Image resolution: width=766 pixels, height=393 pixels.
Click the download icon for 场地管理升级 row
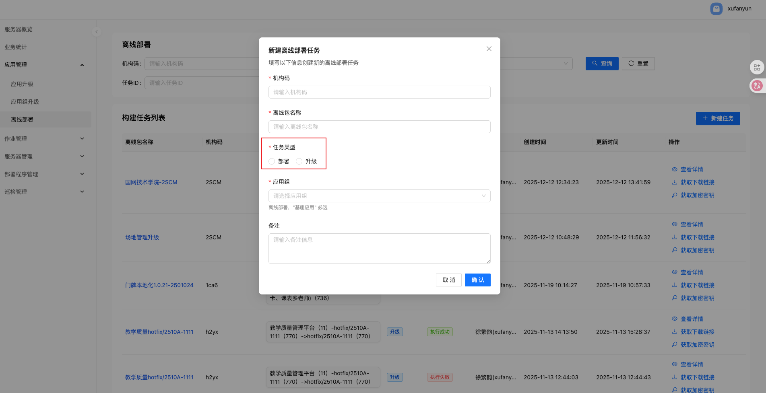[675, 237]
